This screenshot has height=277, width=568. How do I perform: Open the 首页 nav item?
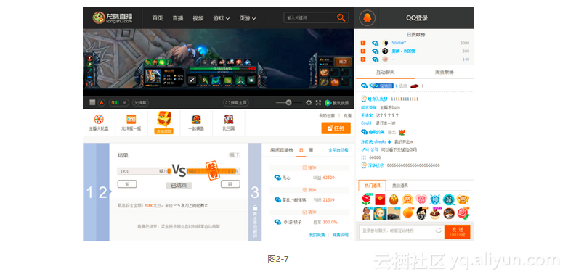pos(157,18)
